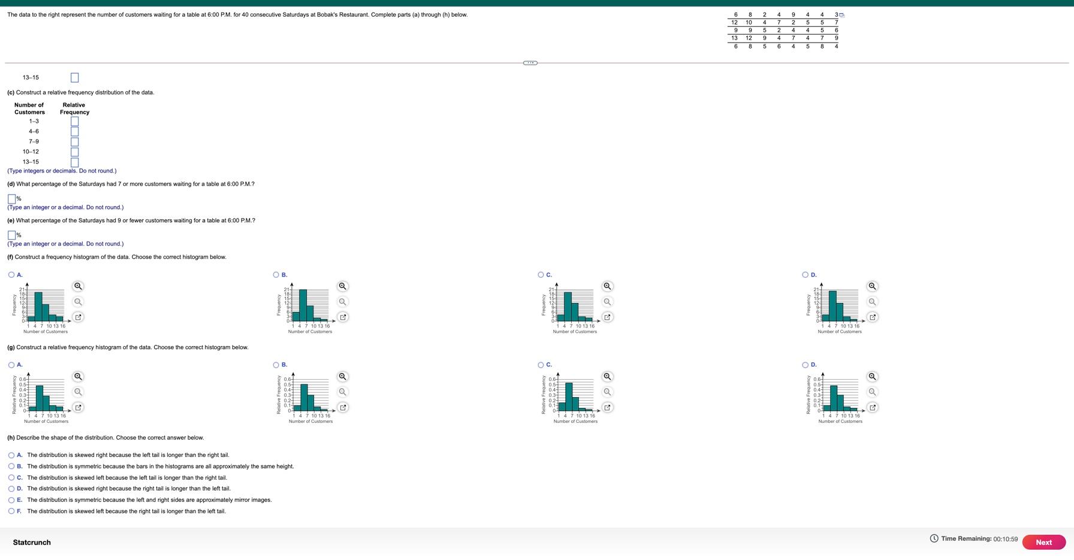Zoom in on frequency histogram A
Screen dimensions: 1074x560
click(78, 286)
